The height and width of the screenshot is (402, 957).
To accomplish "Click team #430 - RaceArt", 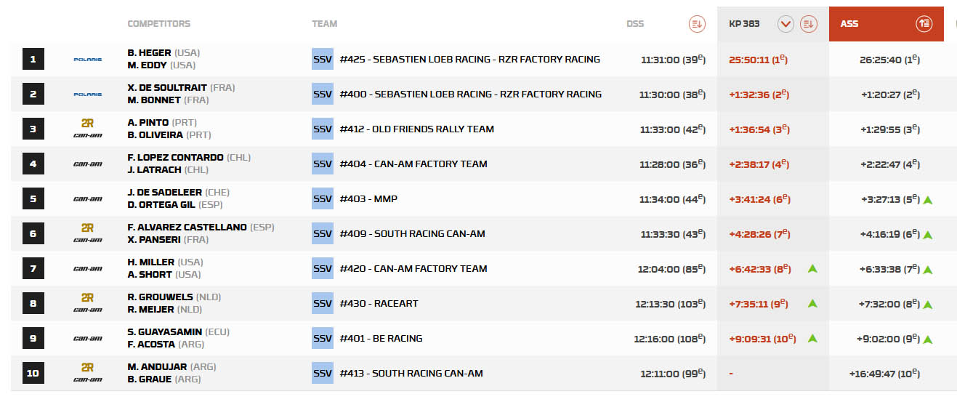I will point(379,304).
